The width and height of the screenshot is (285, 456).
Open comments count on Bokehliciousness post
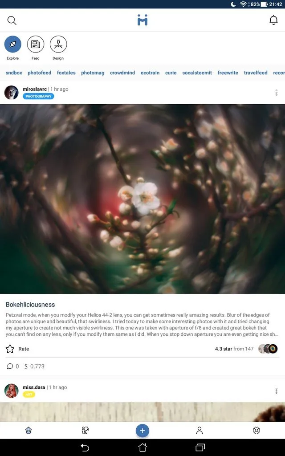pos(13,366)
